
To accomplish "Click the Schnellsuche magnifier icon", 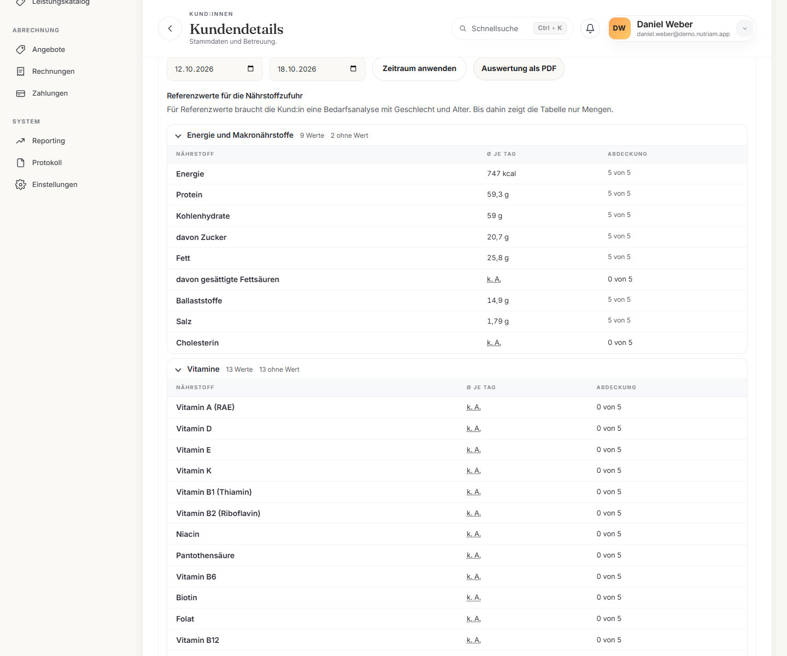I will click(463, 28).
